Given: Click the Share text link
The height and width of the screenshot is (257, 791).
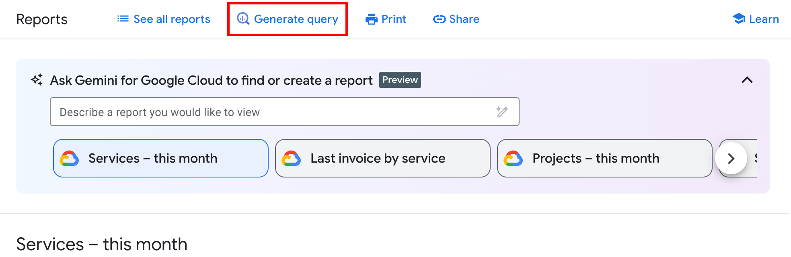Looking at the screenshot, I should point(464,19).
